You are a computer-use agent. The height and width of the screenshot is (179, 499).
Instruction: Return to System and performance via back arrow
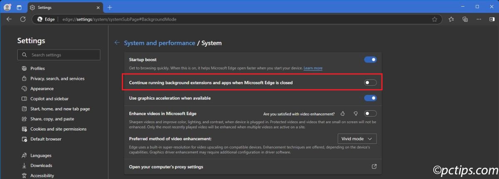tap(117, 43)
